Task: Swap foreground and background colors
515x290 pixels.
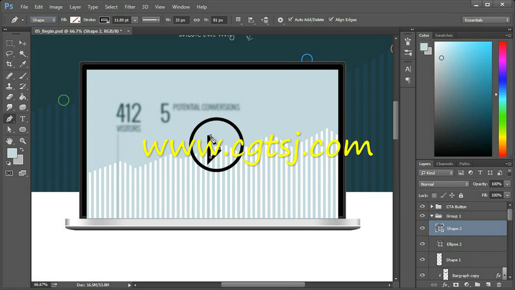Action: (x=22, y=150)
